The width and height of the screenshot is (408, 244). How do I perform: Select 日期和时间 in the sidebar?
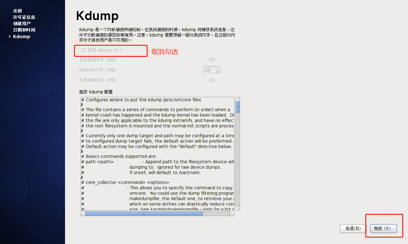[x=24, y=30]
